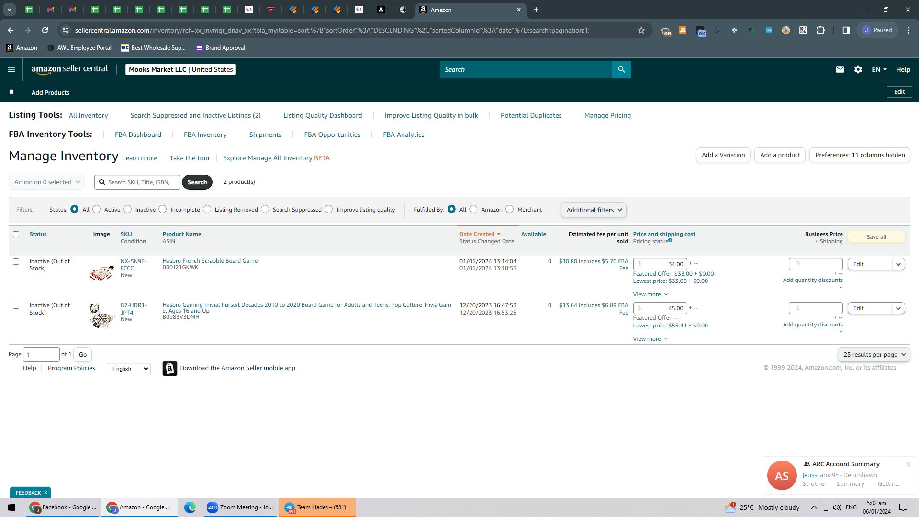This screenshot has height=517, width=919.
Task: Open the Windows Start menu
Action: click(11, 507)
